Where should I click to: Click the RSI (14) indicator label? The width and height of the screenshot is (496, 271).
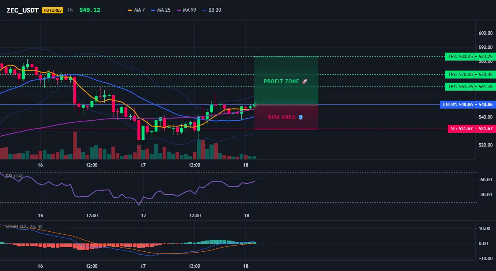pos(14,176)
